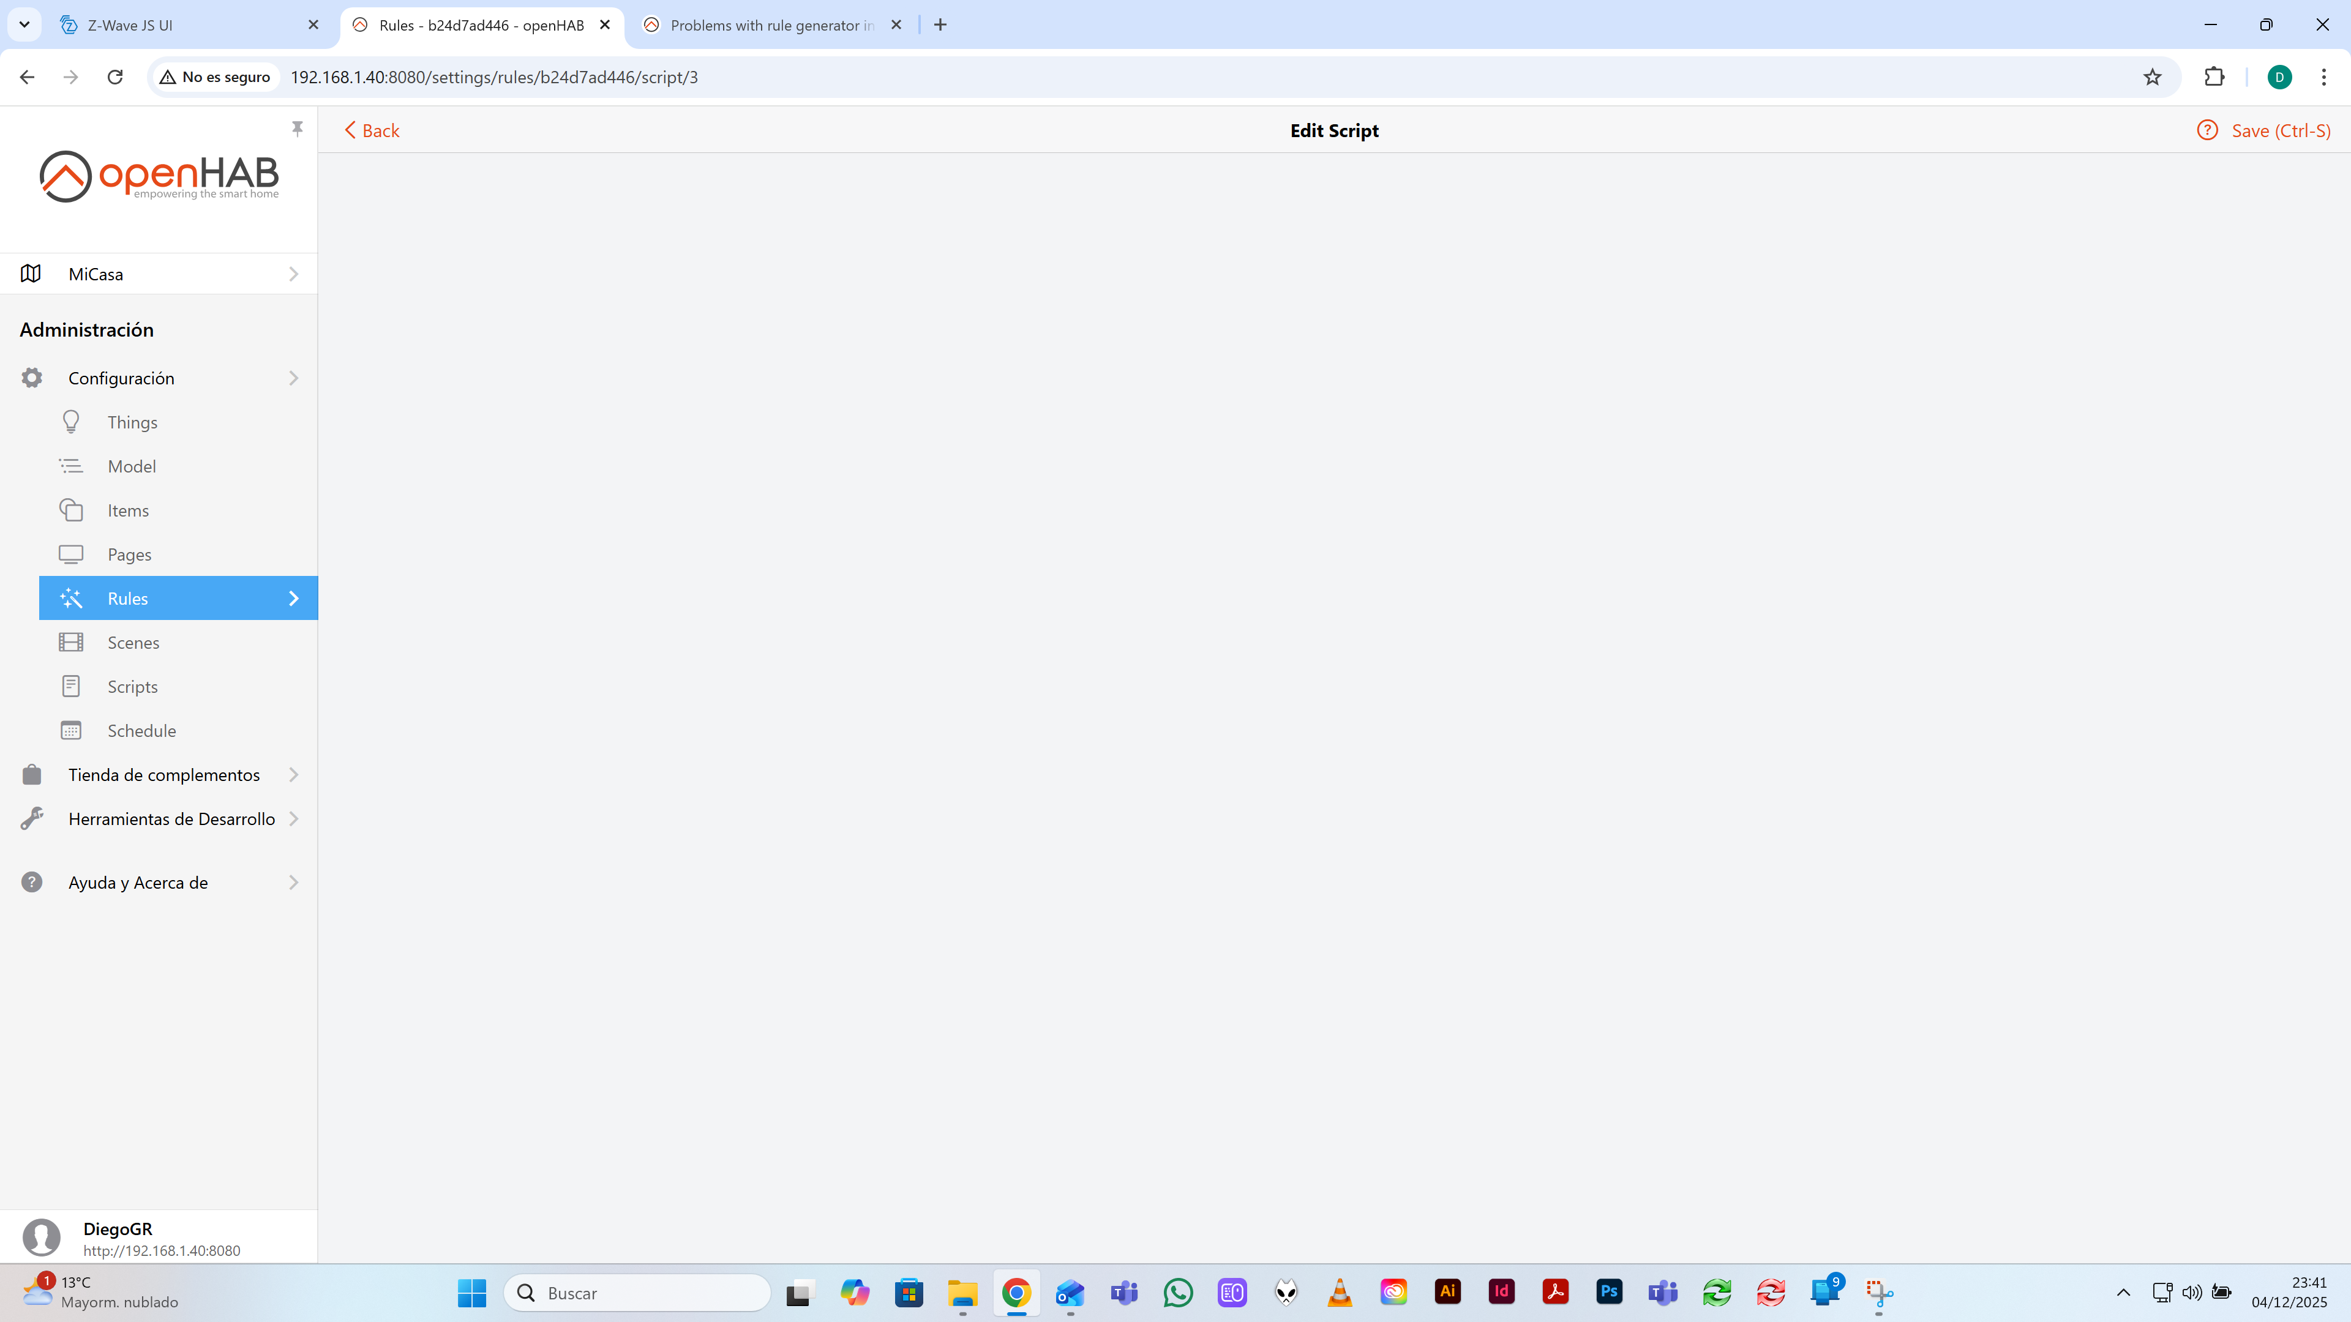Open the Scenes section
Image resolution: width=2351 pixels, height=1322 pixels.
point(133,642)
